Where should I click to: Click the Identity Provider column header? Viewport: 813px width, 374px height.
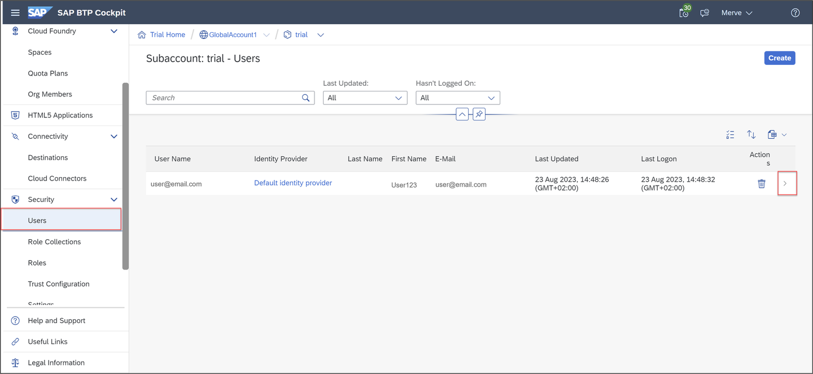281,159
